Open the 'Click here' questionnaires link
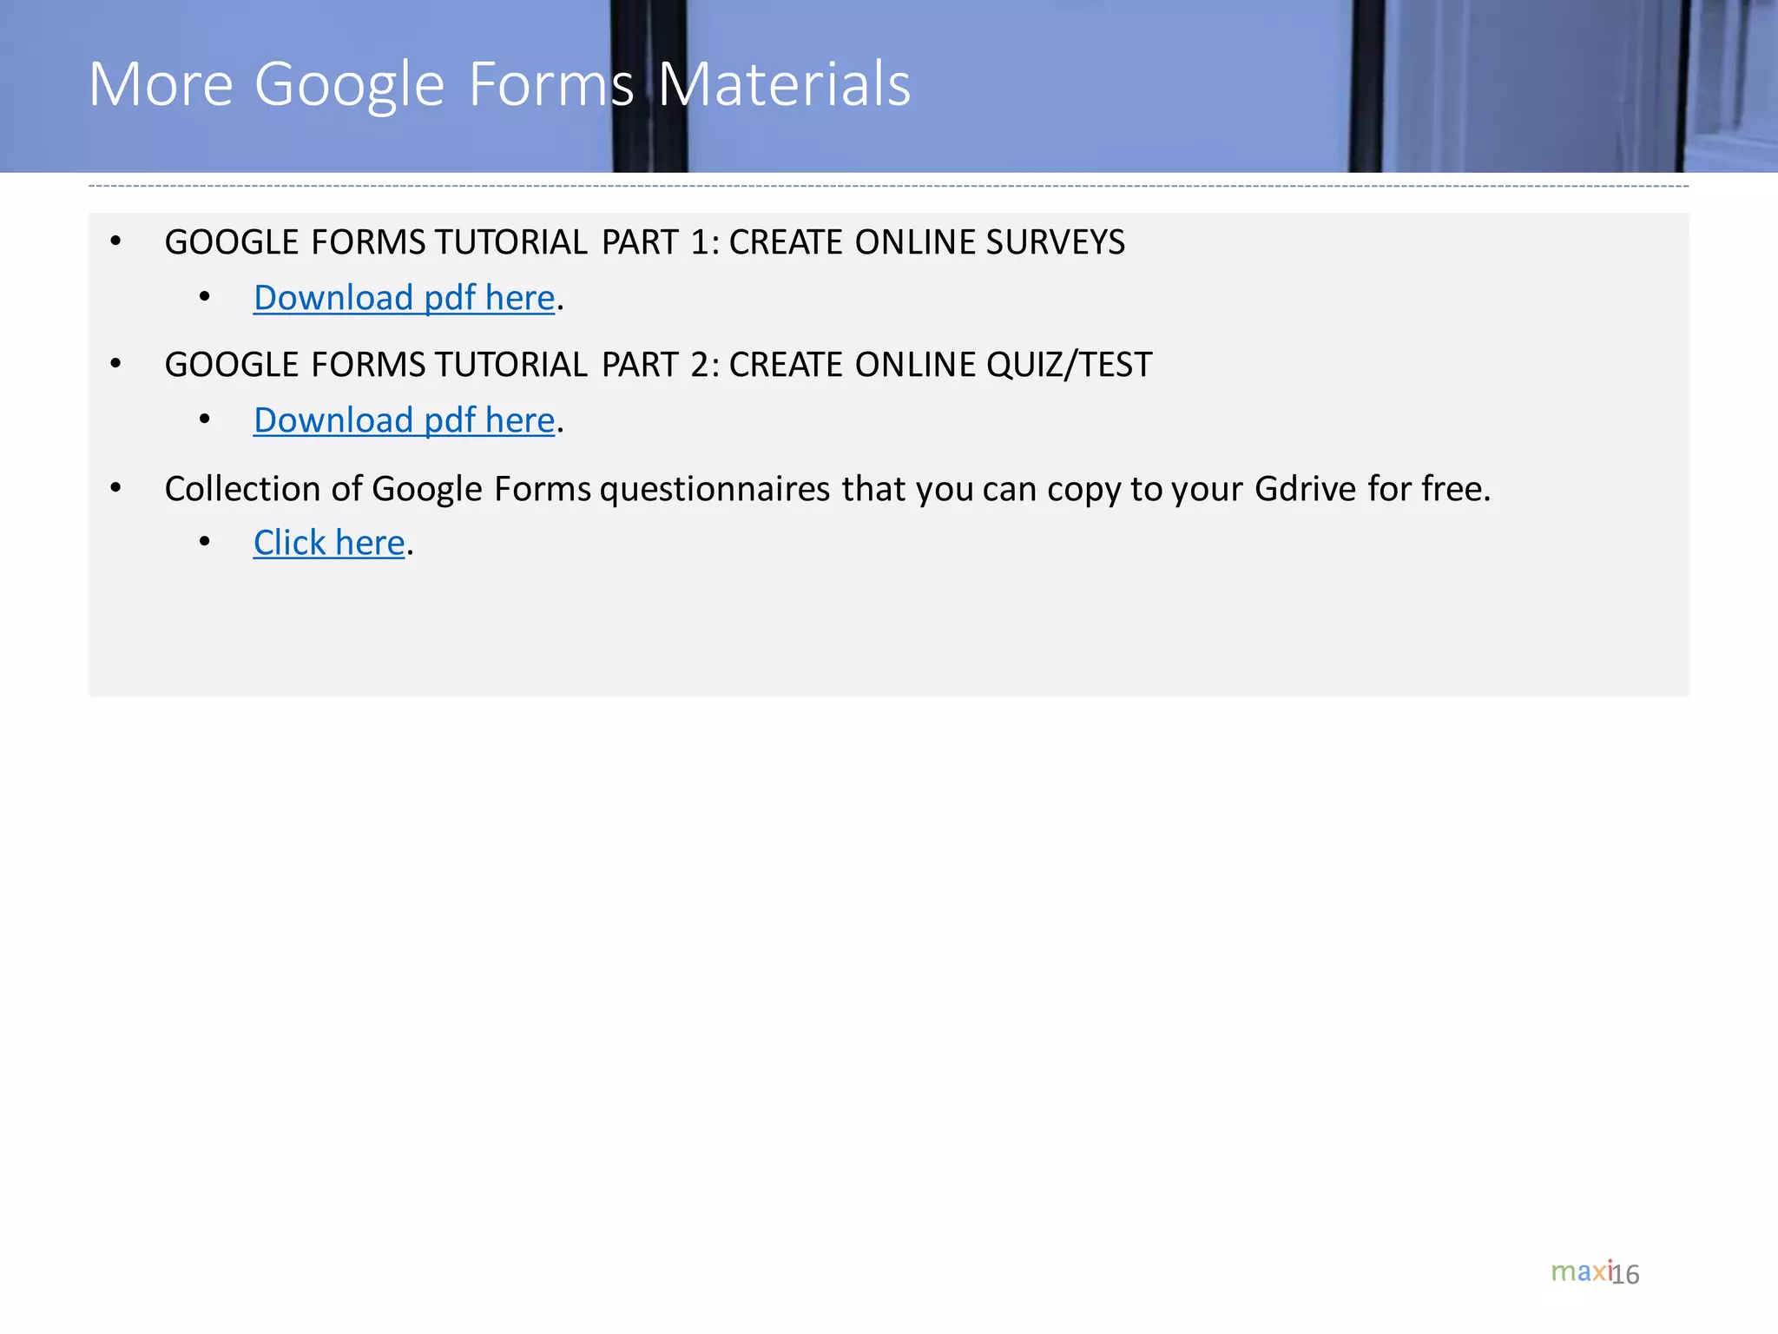 tap(329, 543)
